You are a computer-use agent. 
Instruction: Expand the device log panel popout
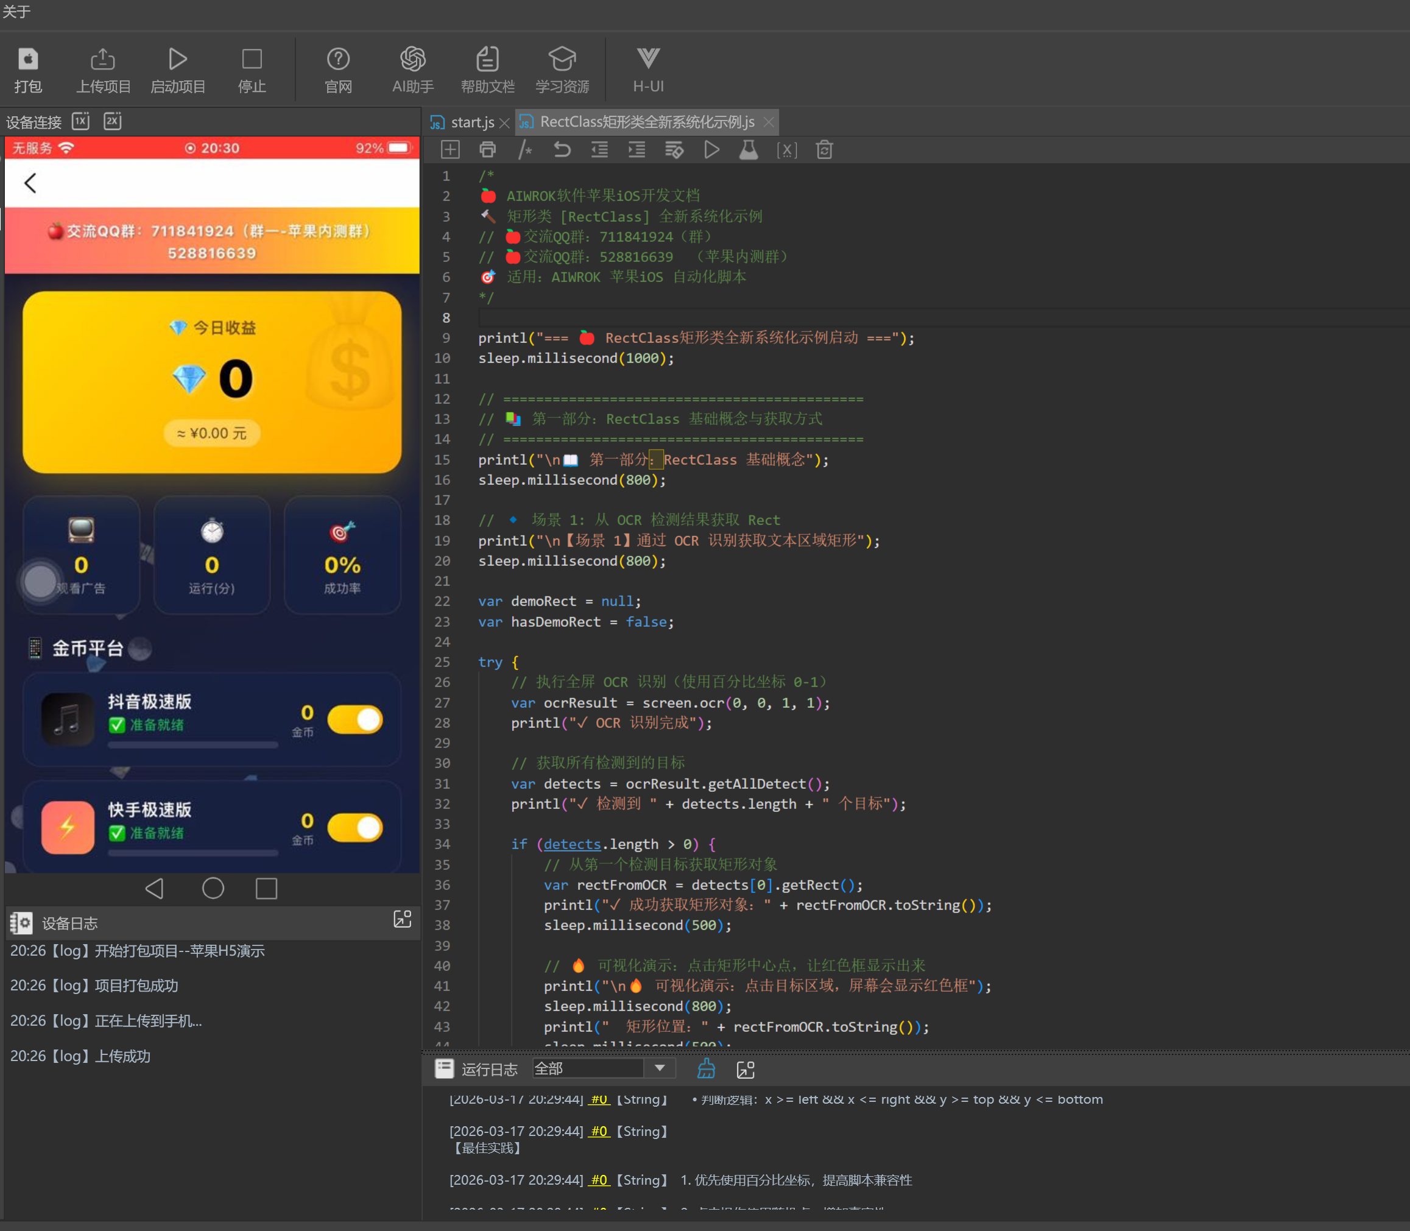402,919
